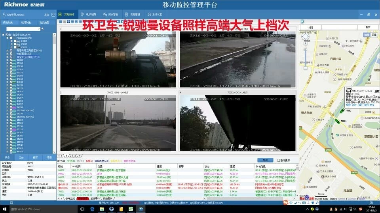This screenshot has height=213, width=380.
Task: Switch to single-window video layout icon
Action: (x=61, y=22)
